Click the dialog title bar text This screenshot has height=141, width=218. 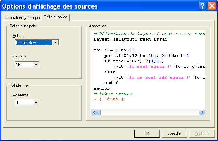pyautogui.click(x=50, y=6)
